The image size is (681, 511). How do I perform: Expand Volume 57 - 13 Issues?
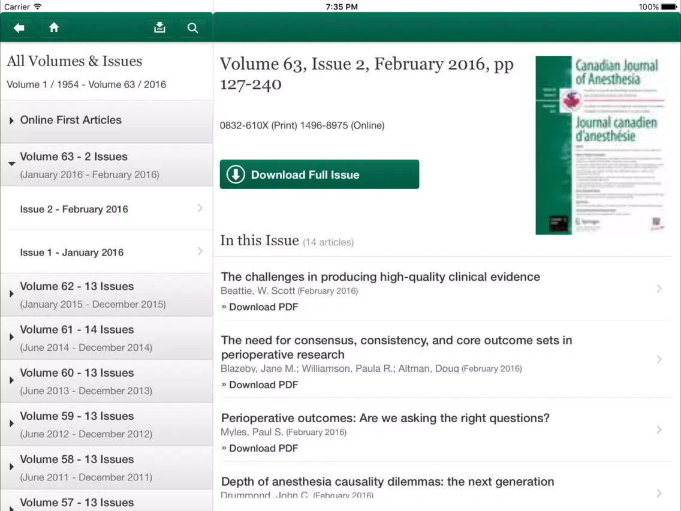pos(107,501)
